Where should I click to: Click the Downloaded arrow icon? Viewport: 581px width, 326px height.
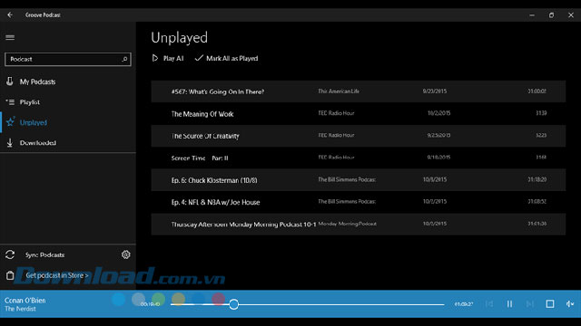pos(10,143)
